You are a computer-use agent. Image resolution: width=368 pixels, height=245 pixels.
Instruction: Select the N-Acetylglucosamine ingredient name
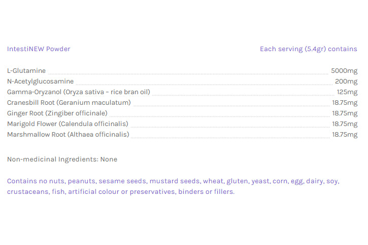point(40,81)
